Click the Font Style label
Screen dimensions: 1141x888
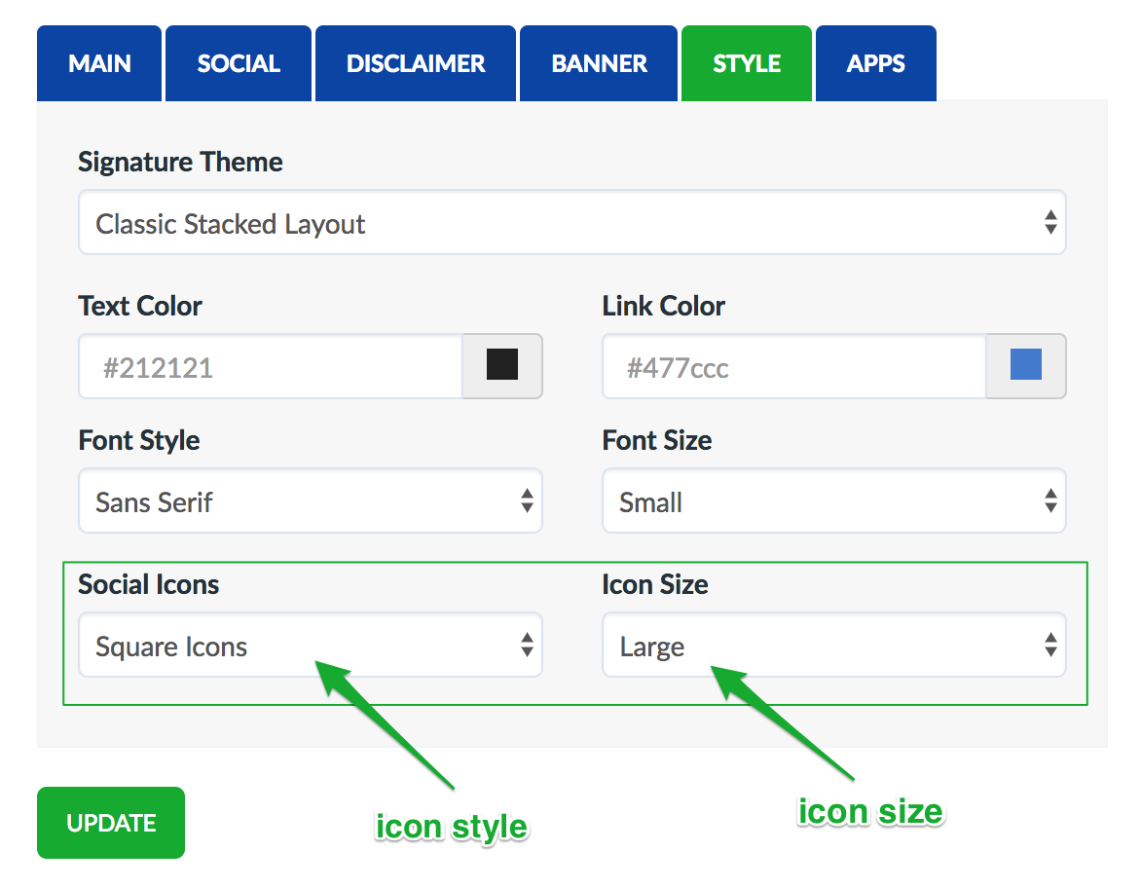pos(139,440)
